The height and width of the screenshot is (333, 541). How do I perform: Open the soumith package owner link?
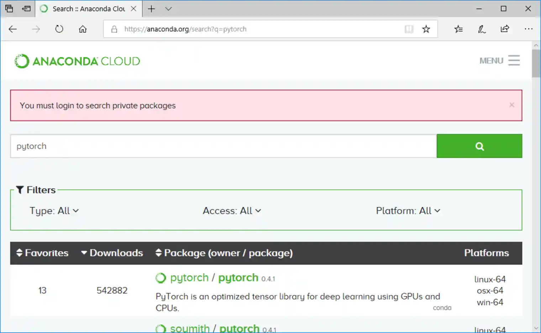pos(190,327)
